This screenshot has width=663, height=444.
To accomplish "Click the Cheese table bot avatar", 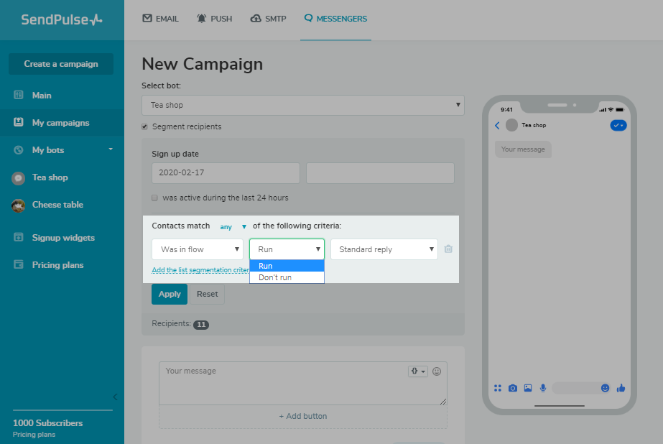I will 18,205.
